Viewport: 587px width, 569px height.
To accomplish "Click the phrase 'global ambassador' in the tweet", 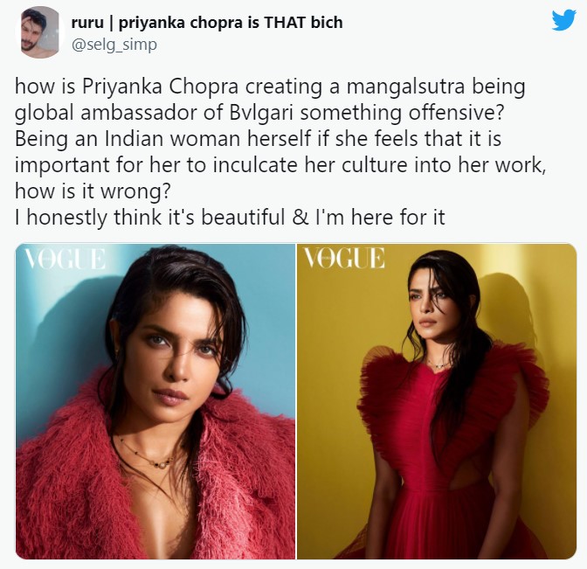I will 107,113.
